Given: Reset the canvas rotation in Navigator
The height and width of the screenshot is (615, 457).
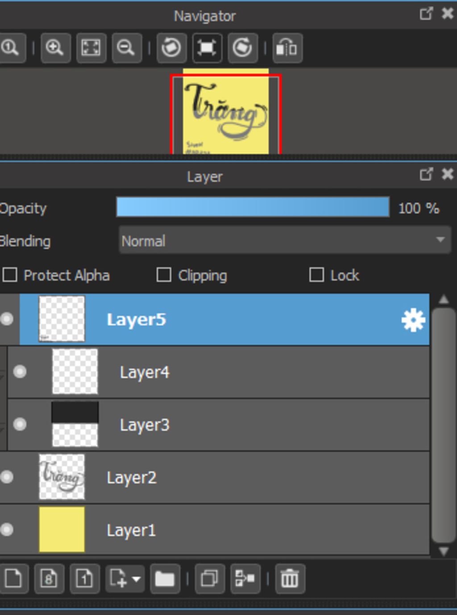Looking at the screenshot, I should [207, 47].
